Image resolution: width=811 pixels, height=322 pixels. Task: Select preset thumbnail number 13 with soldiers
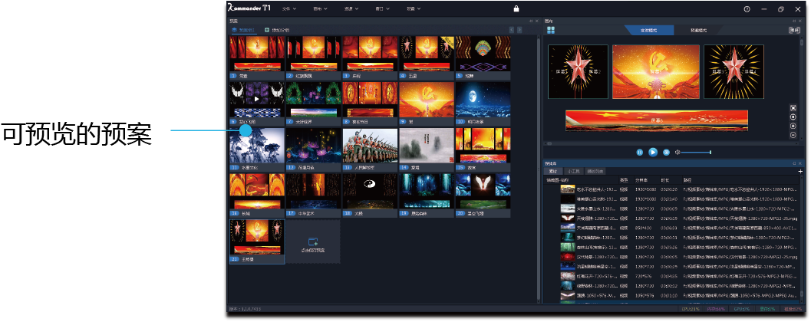(370, 146)
